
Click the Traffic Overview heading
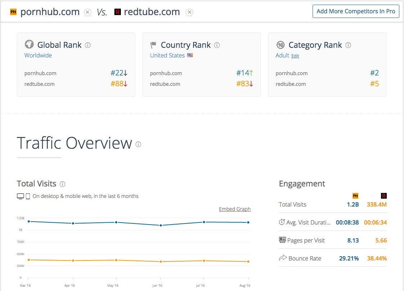74,143
